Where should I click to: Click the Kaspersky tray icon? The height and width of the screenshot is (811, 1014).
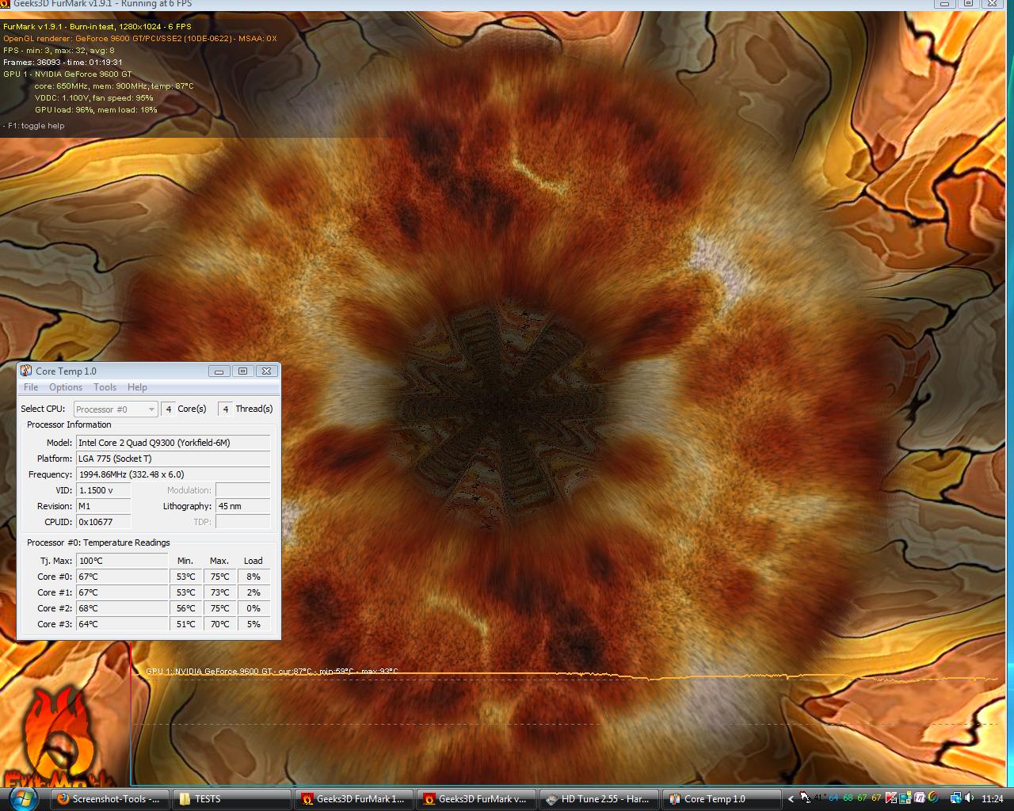890,798
